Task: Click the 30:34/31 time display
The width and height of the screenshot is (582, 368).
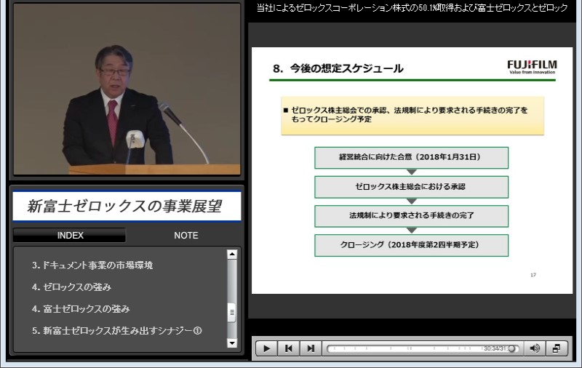Action: (x=495, y=348)
